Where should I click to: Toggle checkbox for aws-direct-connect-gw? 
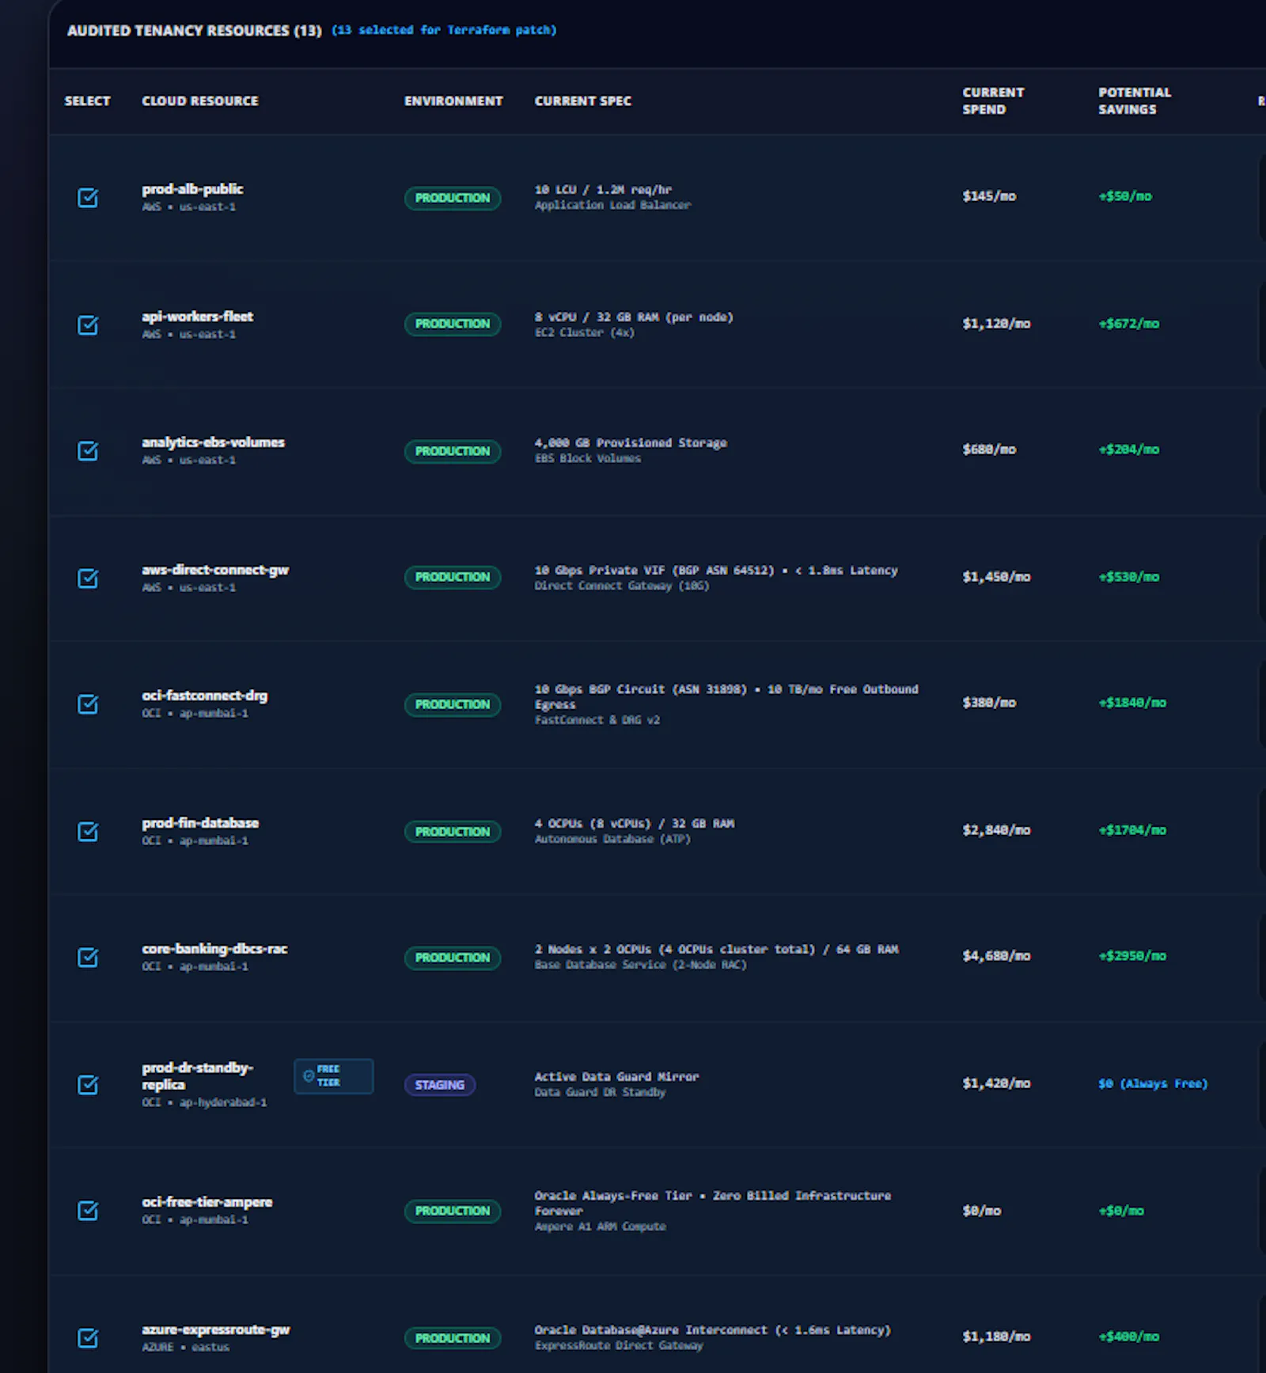[88, 578]
